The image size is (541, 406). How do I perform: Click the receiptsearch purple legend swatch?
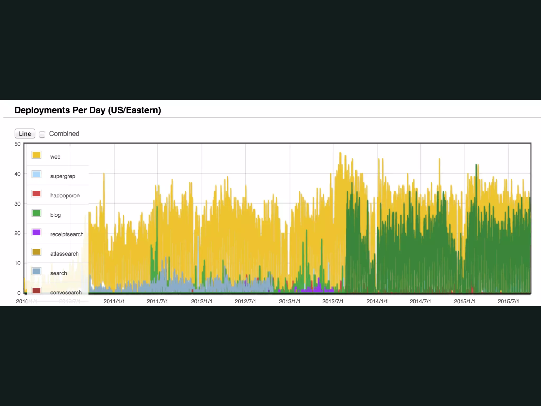click(36, 233)
